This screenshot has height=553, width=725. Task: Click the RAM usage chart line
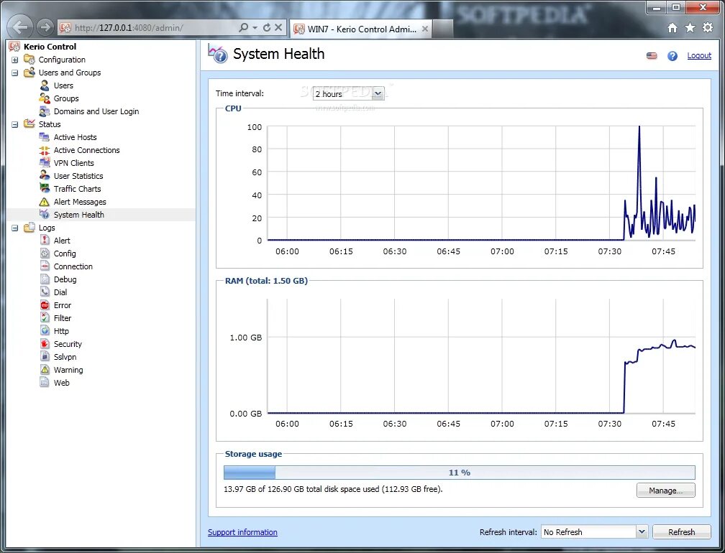coord(659,348)
